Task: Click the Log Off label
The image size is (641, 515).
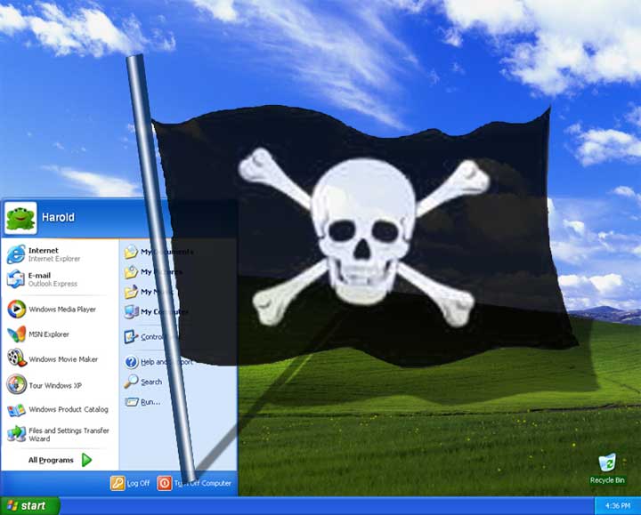Action: point(138,483)
